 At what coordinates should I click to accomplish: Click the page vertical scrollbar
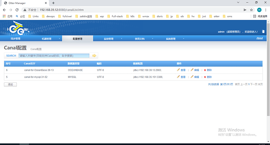tap(268, 69)
